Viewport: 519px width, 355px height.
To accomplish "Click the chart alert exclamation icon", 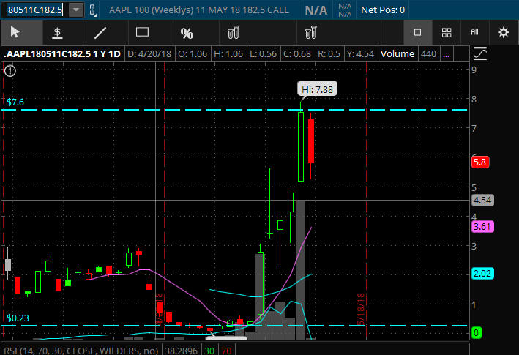I will point(10,71).
